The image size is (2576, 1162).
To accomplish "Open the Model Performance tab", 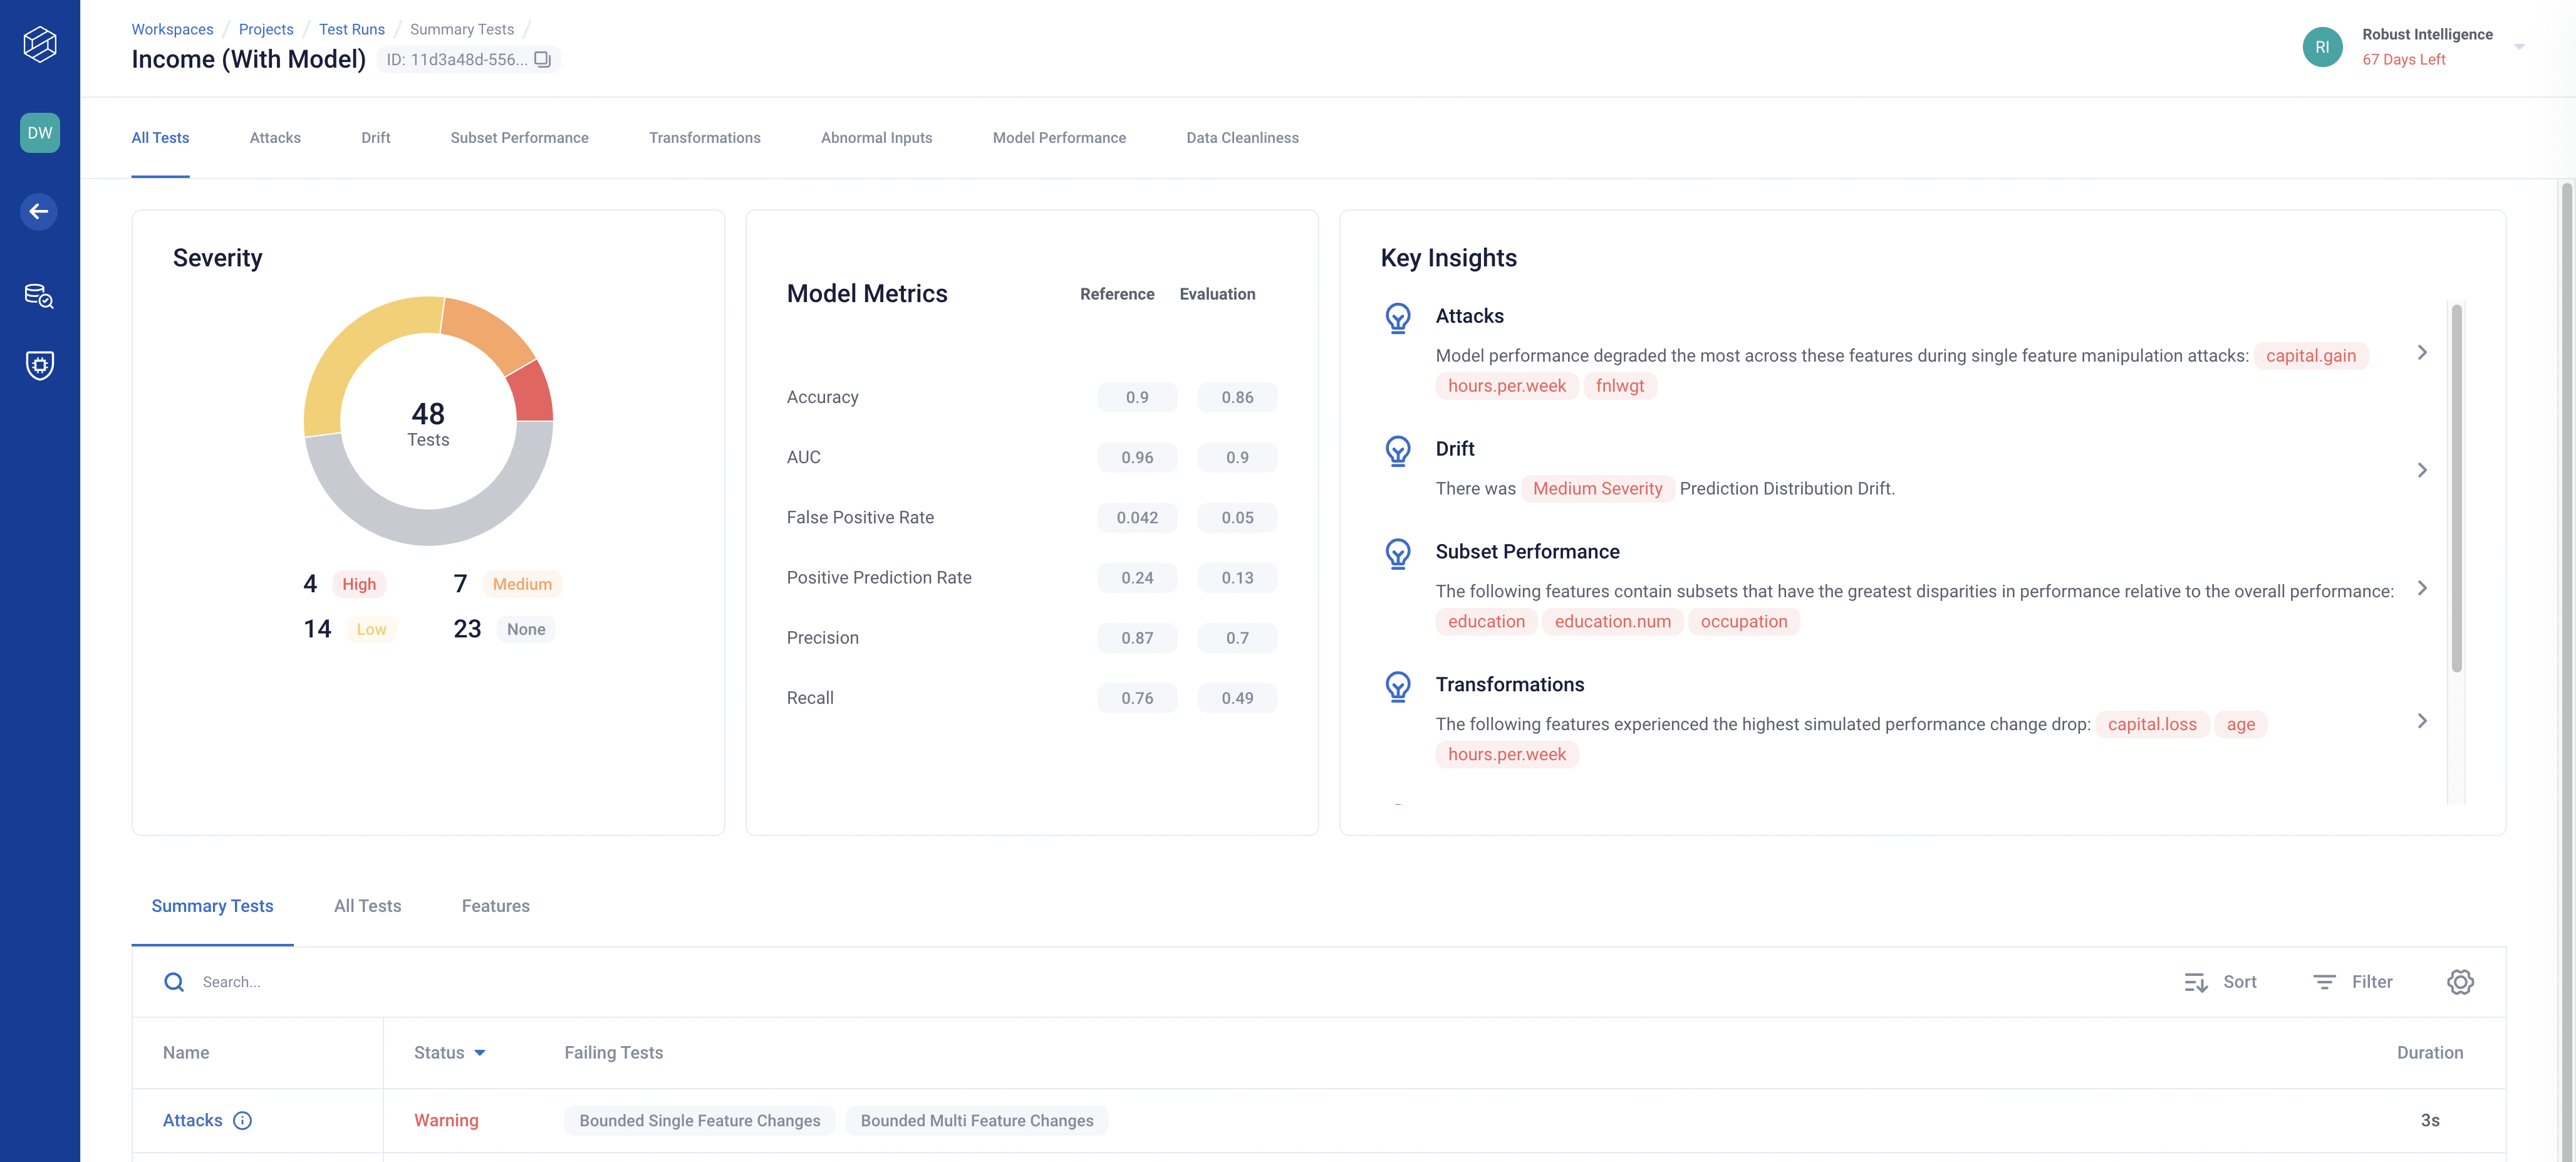I will tap(1059, 138).
